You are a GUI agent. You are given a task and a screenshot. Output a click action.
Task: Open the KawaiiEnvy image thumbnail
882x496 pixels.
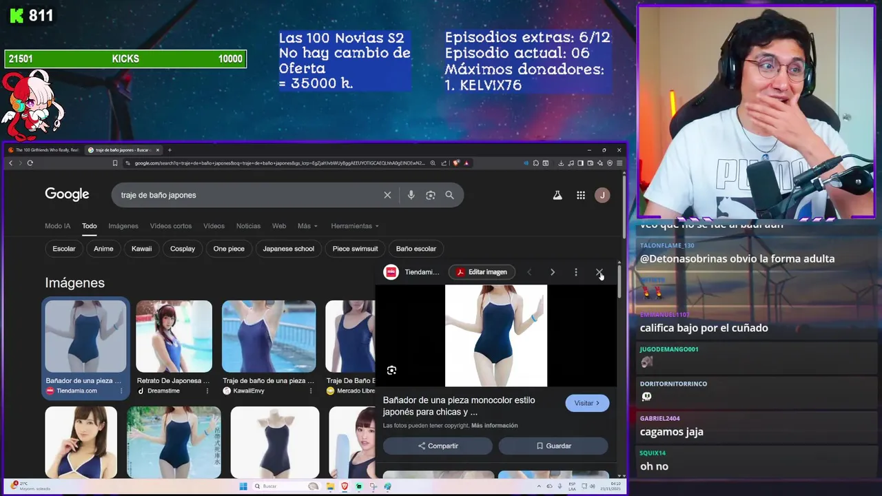pos(269,336)
